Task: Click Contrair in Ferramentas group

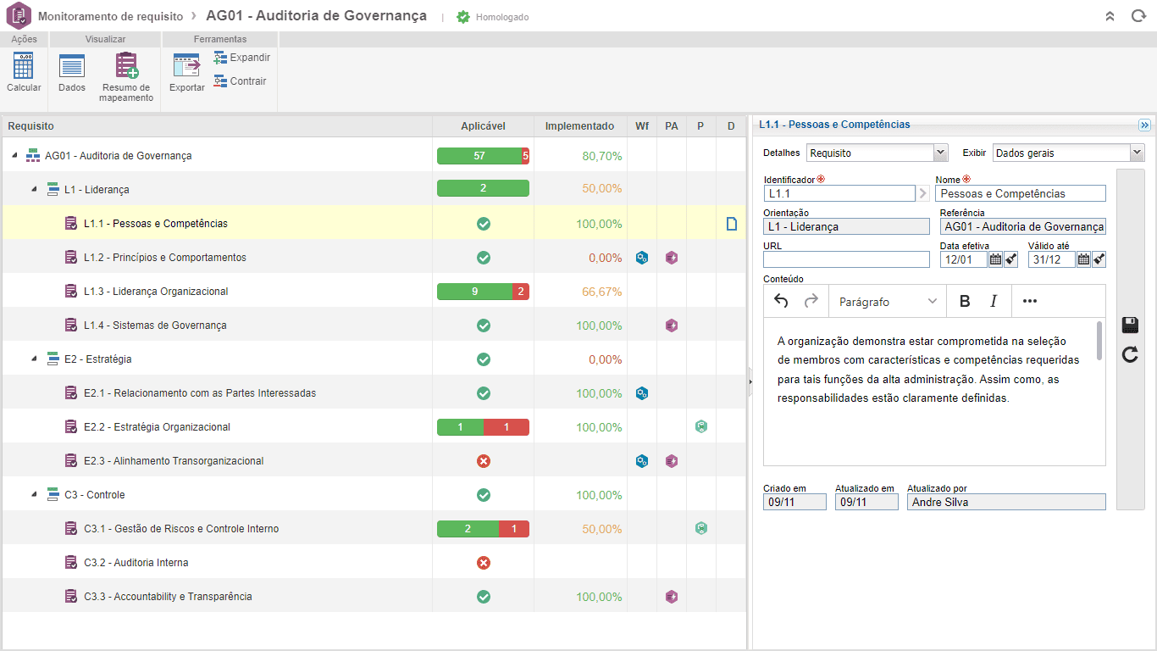Action: tap(240, 81)
